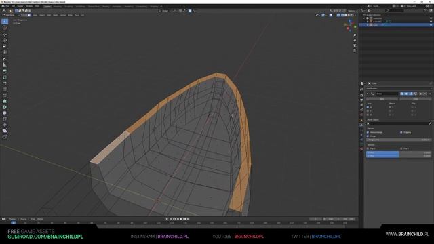Screen dimensions: 434x244
Task: Toggle Bisect X checkbox
Action: [390, 107]
